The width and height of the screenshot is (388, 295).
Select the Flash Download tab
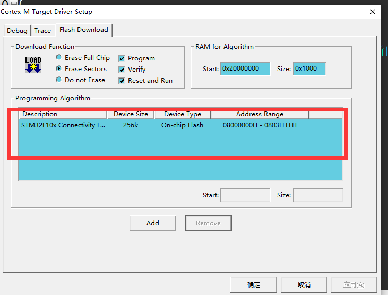84,30
